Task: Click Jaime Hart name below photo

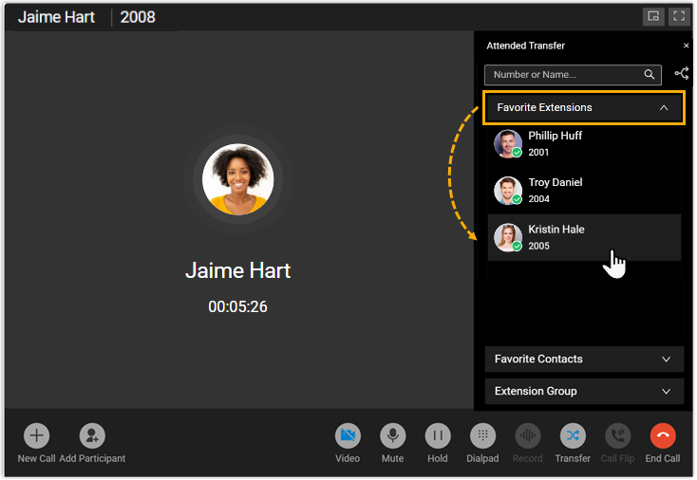Action: (x=237, y=270)
